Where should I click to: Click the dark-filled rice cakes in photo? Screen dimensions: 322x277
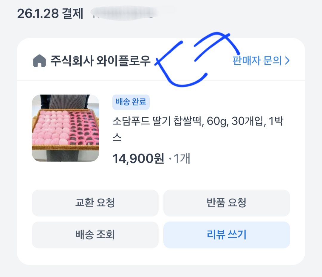click(x=83, y=128)
